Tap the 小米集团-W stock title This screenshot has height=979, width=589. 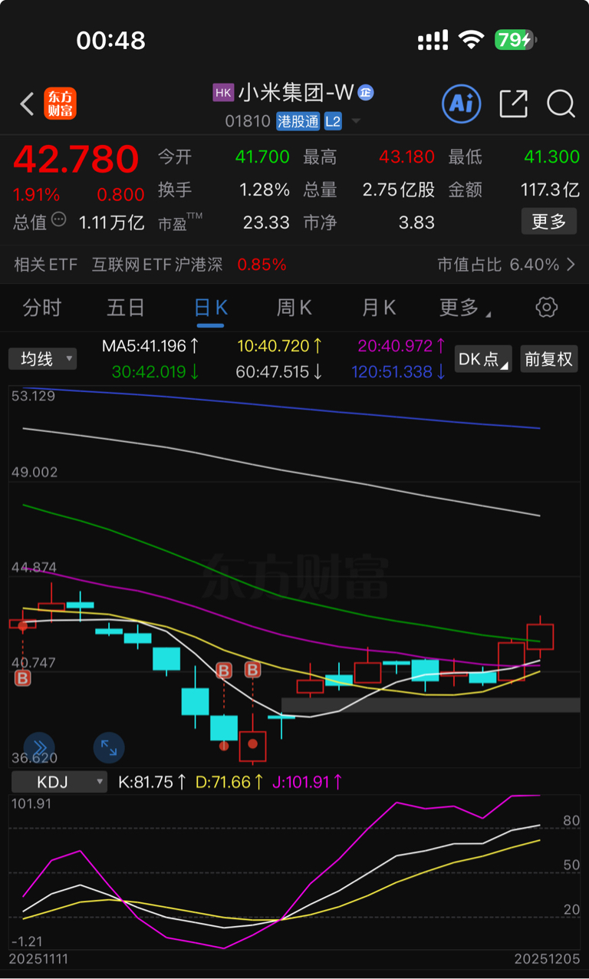tap(295, 93)
